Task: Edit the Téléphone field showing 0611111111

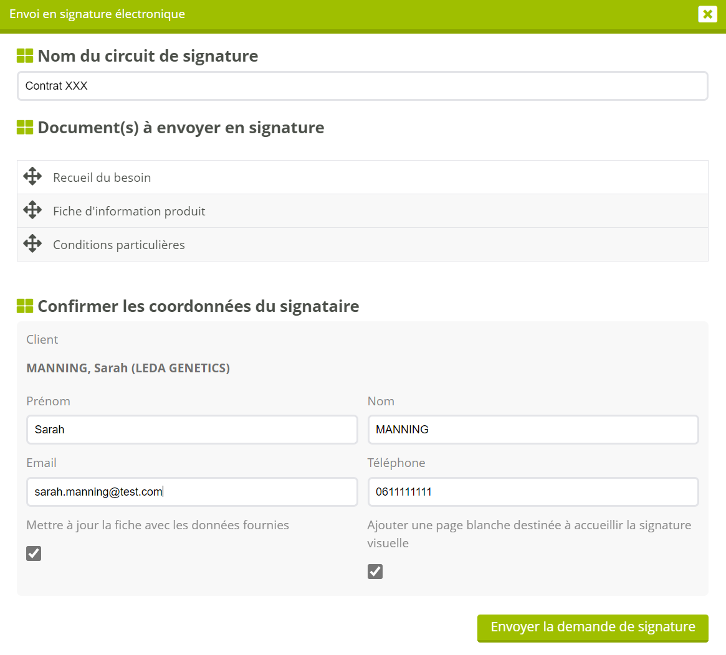Action: click(533, 492)
